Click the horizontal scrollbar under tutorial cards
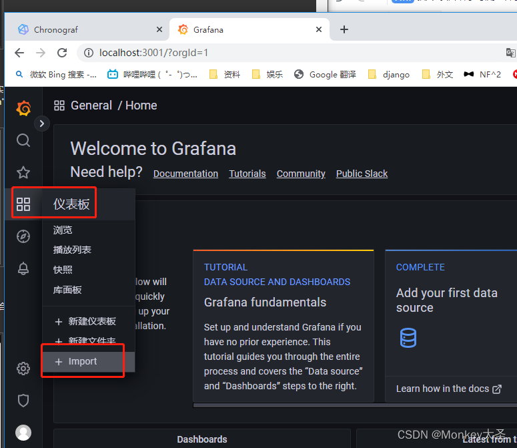The height and width of the screenshot is (448, 517). [x=355, y=405]
